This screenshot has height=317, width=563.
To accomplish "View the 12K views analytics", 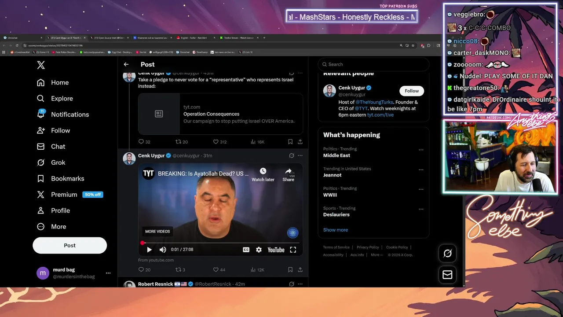I will tap(257, 269).
